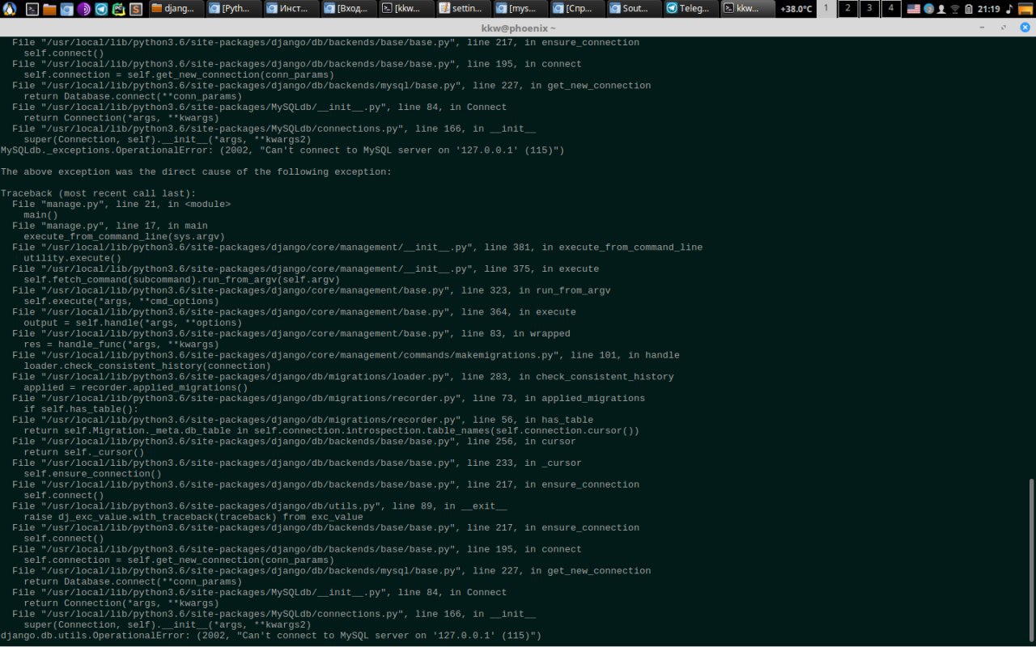
Task: Click the 'return self._cursor()' line
Action: click(x=83, y=452)
